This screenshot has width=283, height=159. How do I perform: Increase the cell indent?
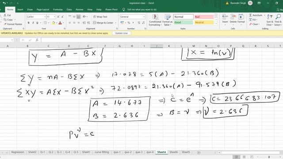88,23
